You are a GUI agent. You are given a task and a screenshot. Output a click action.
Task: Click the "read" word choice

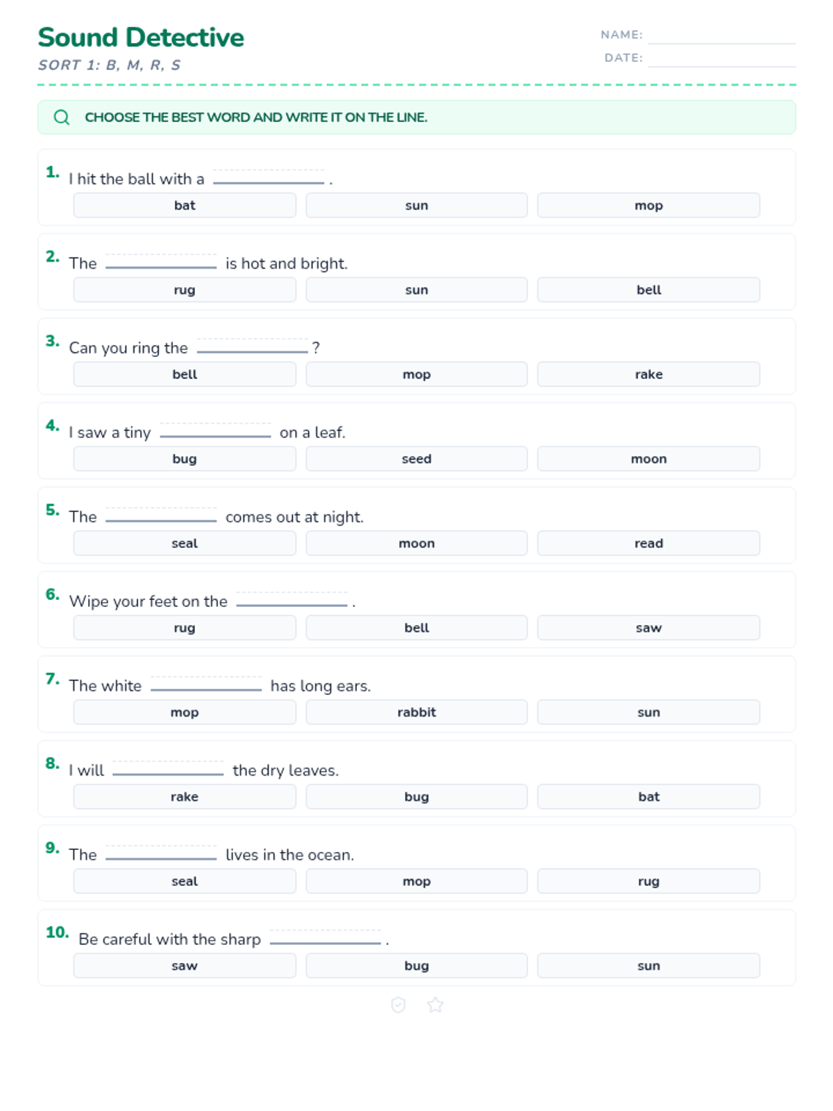point(648,544)
